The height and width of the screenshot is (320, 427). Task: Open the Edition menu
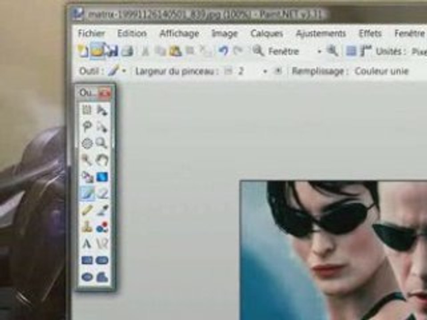pos(132,33)
